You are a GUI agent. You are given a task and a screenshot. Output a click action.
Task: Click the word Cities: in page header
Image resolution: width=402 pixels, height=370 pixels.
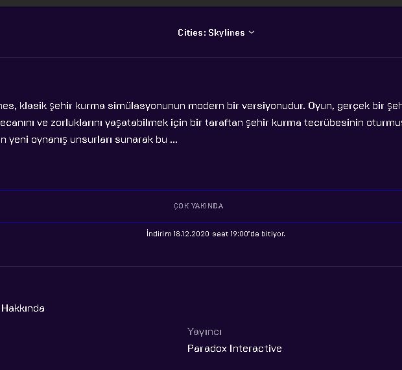pos(191,32)
